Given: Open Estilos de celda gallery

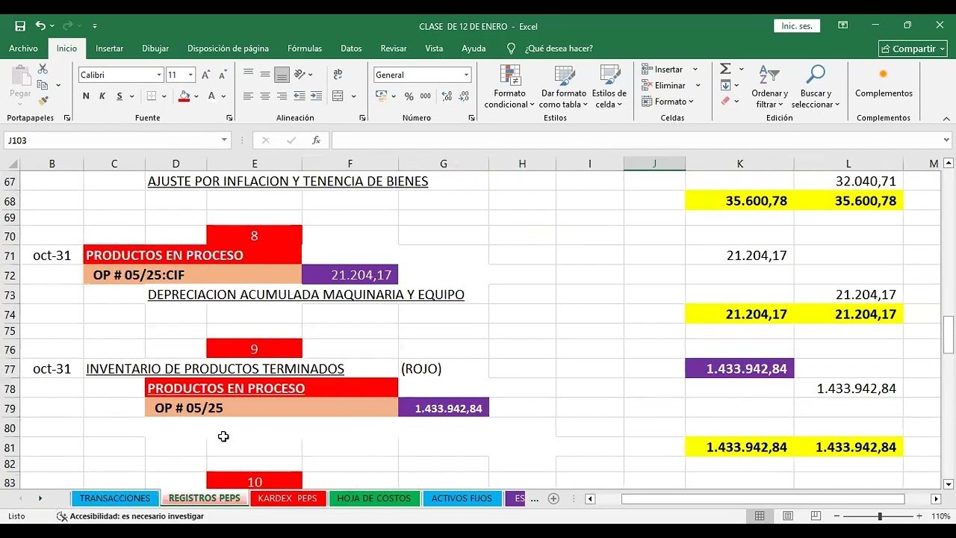Looking at the screenshot, I should tap(609, 87).
